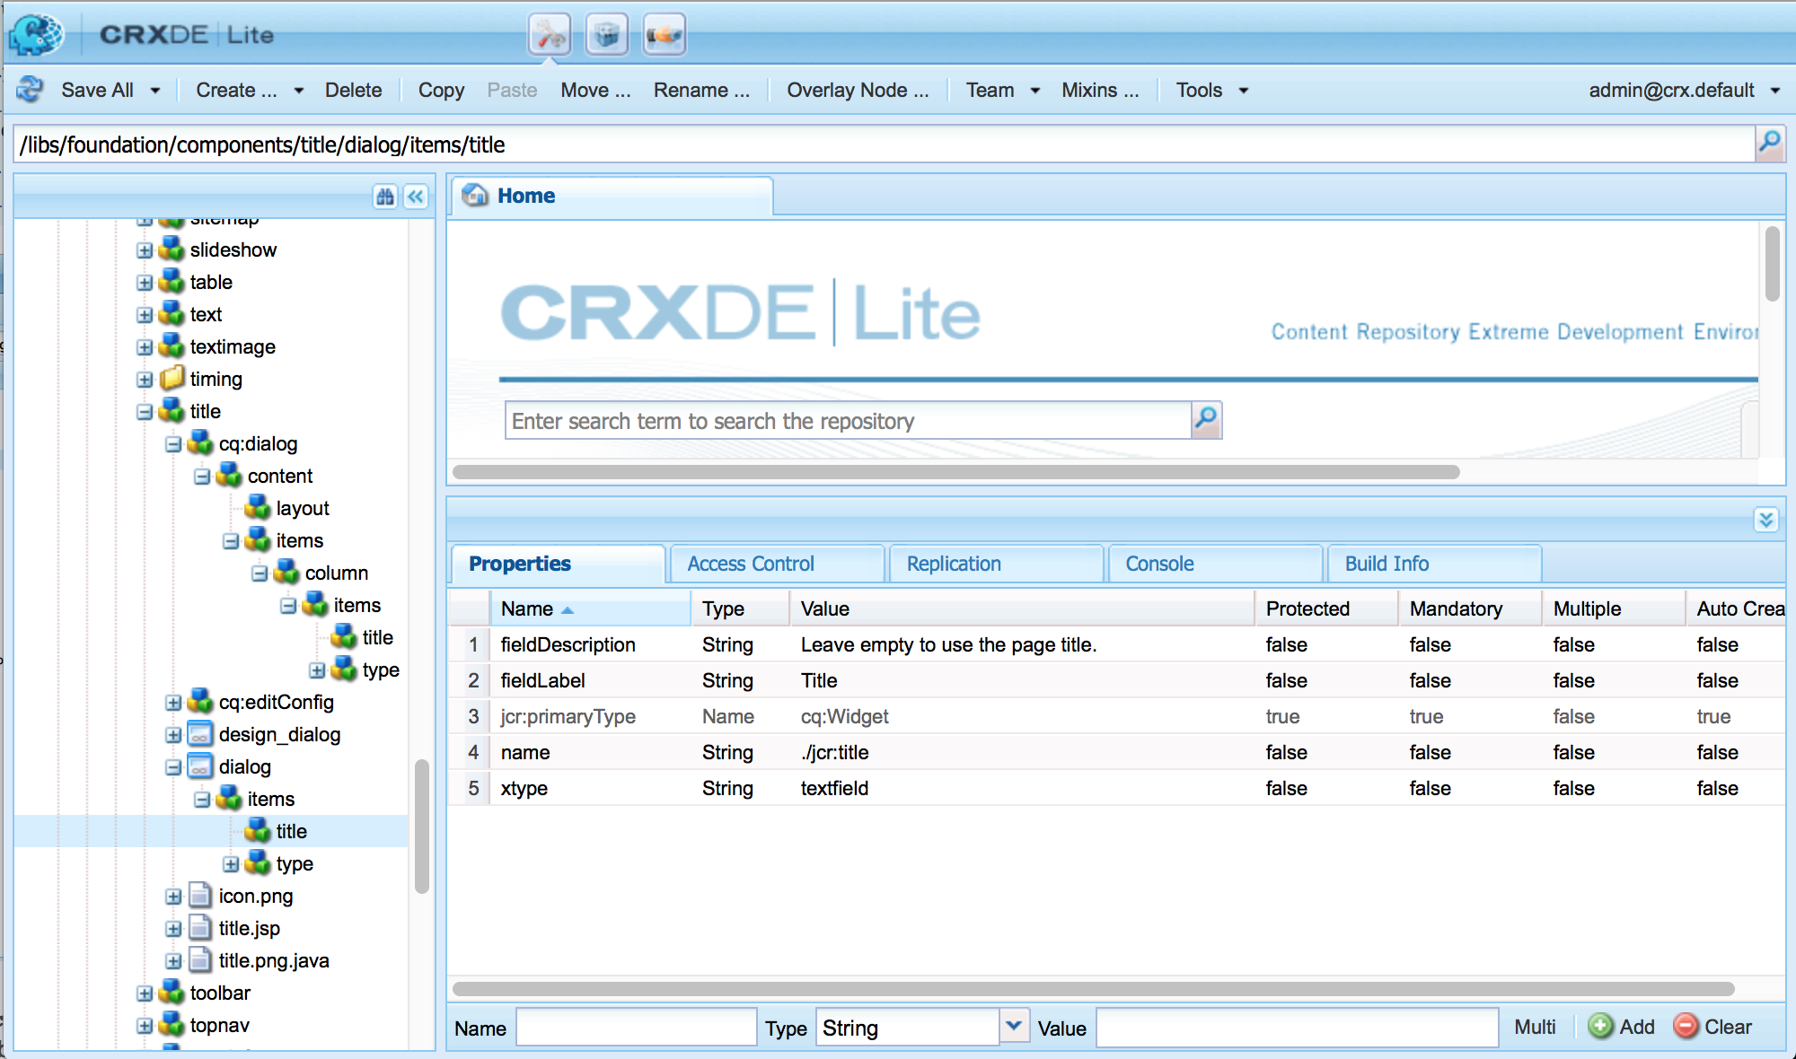Viewport: 1796px width, 1059px height.
Task: Click the repository search input field
Action: point(847,421)
